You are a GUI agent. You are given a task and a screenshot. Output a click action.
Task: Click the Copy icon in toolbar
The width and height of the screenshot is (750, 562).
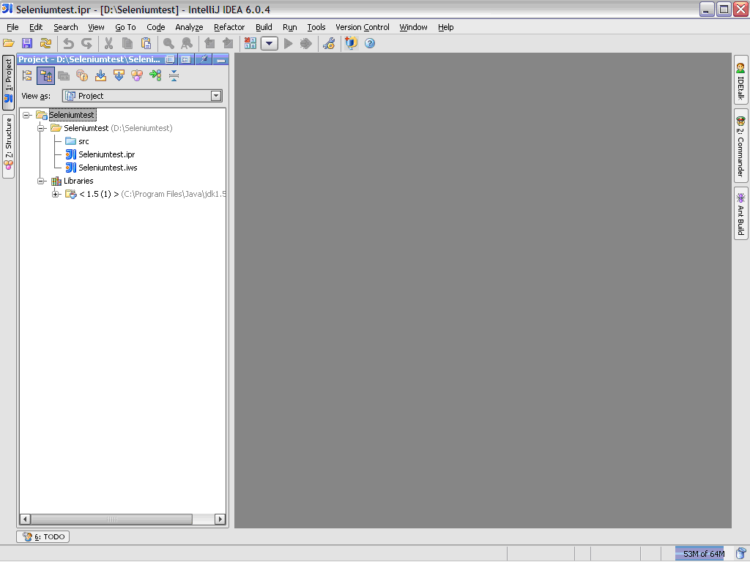(x=127, y=43)
